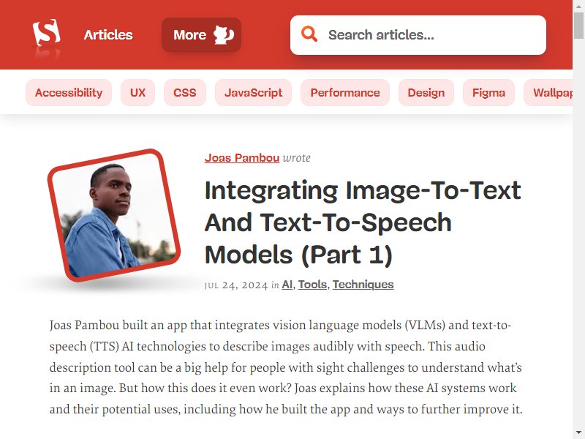
Task: Focus the Search articles field
Action: [418, 35]
